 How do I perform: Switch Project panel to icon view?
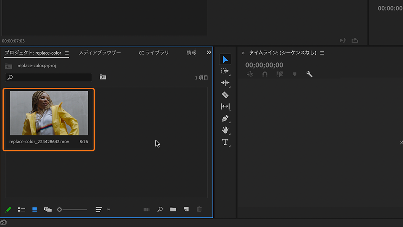click(x=34, y=209)
